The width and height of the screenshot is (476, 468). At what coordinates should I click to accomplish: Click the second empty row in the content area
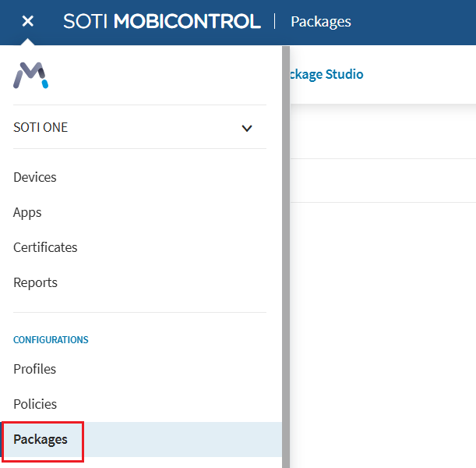[x=382, y=181]
